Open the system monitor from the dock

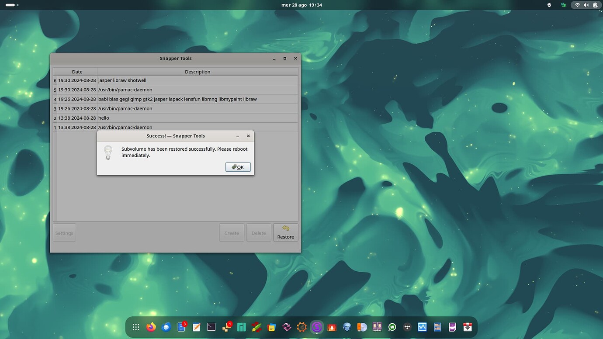[x=422, y=326]
